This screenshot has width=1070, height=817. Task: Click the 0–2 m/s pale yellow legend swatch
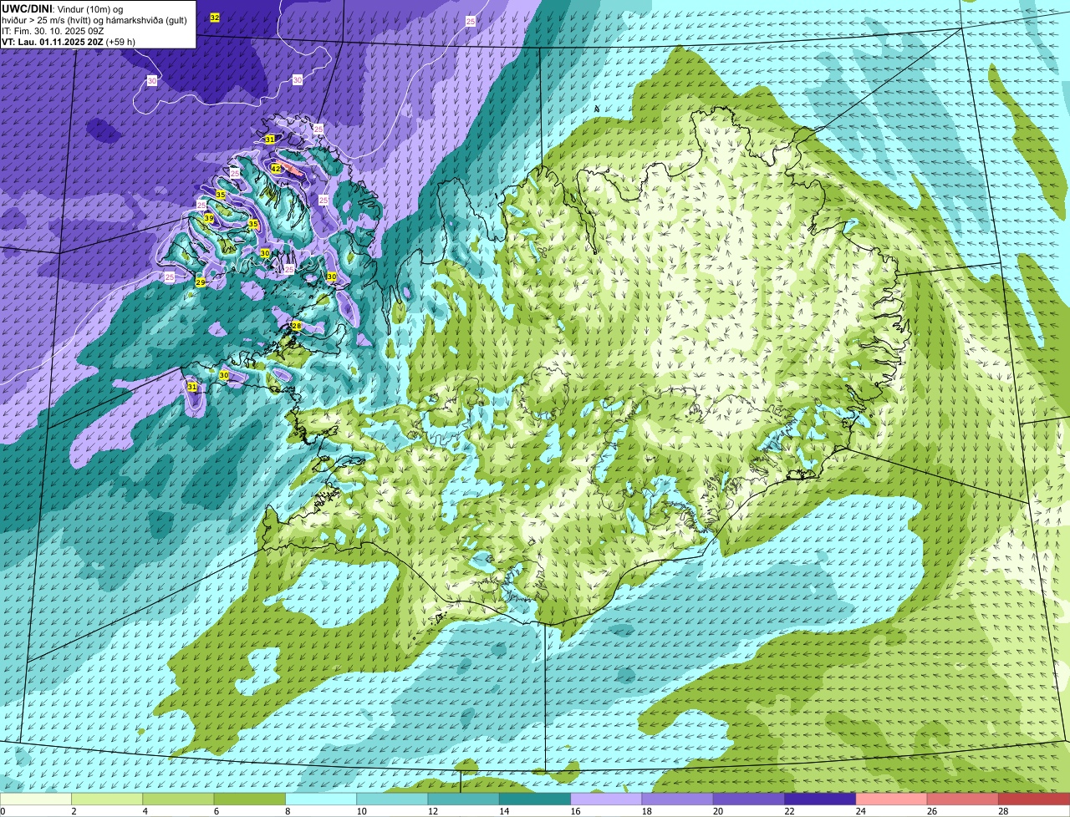click(36, 799)
